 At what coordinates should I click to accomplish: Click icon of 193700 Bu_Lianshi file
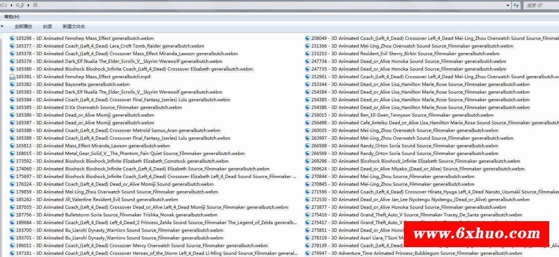pyautogui.click(x=12, y=230)
